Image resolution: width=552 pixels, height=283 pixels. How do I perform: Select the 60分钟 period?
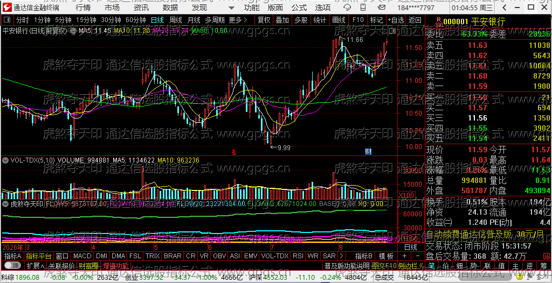(x=135, y=20)
